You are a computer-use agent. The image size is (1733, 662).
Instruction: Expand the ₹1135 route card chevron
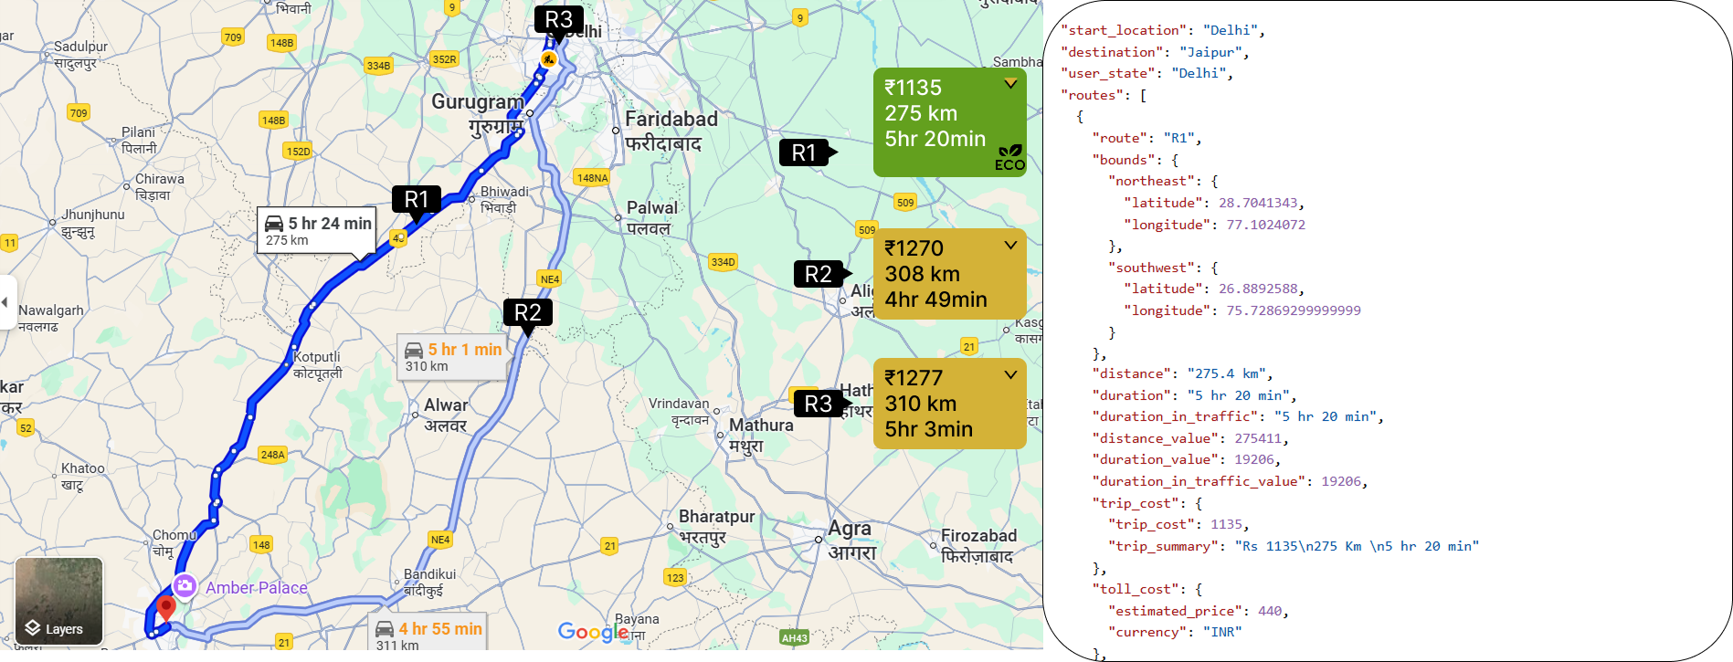pyautogui.click(x=1010, y=85)
